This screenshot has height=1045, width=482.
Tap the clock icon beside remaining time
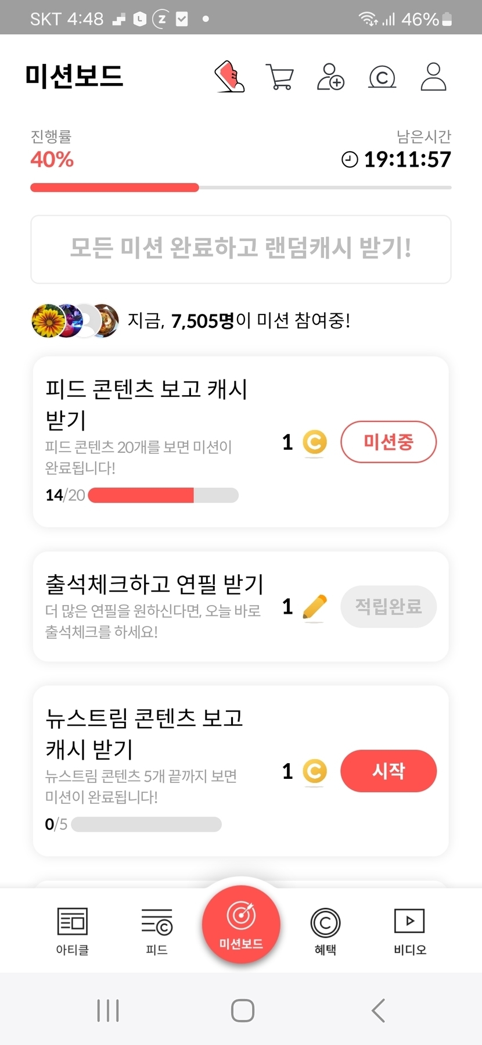[350, 159]
